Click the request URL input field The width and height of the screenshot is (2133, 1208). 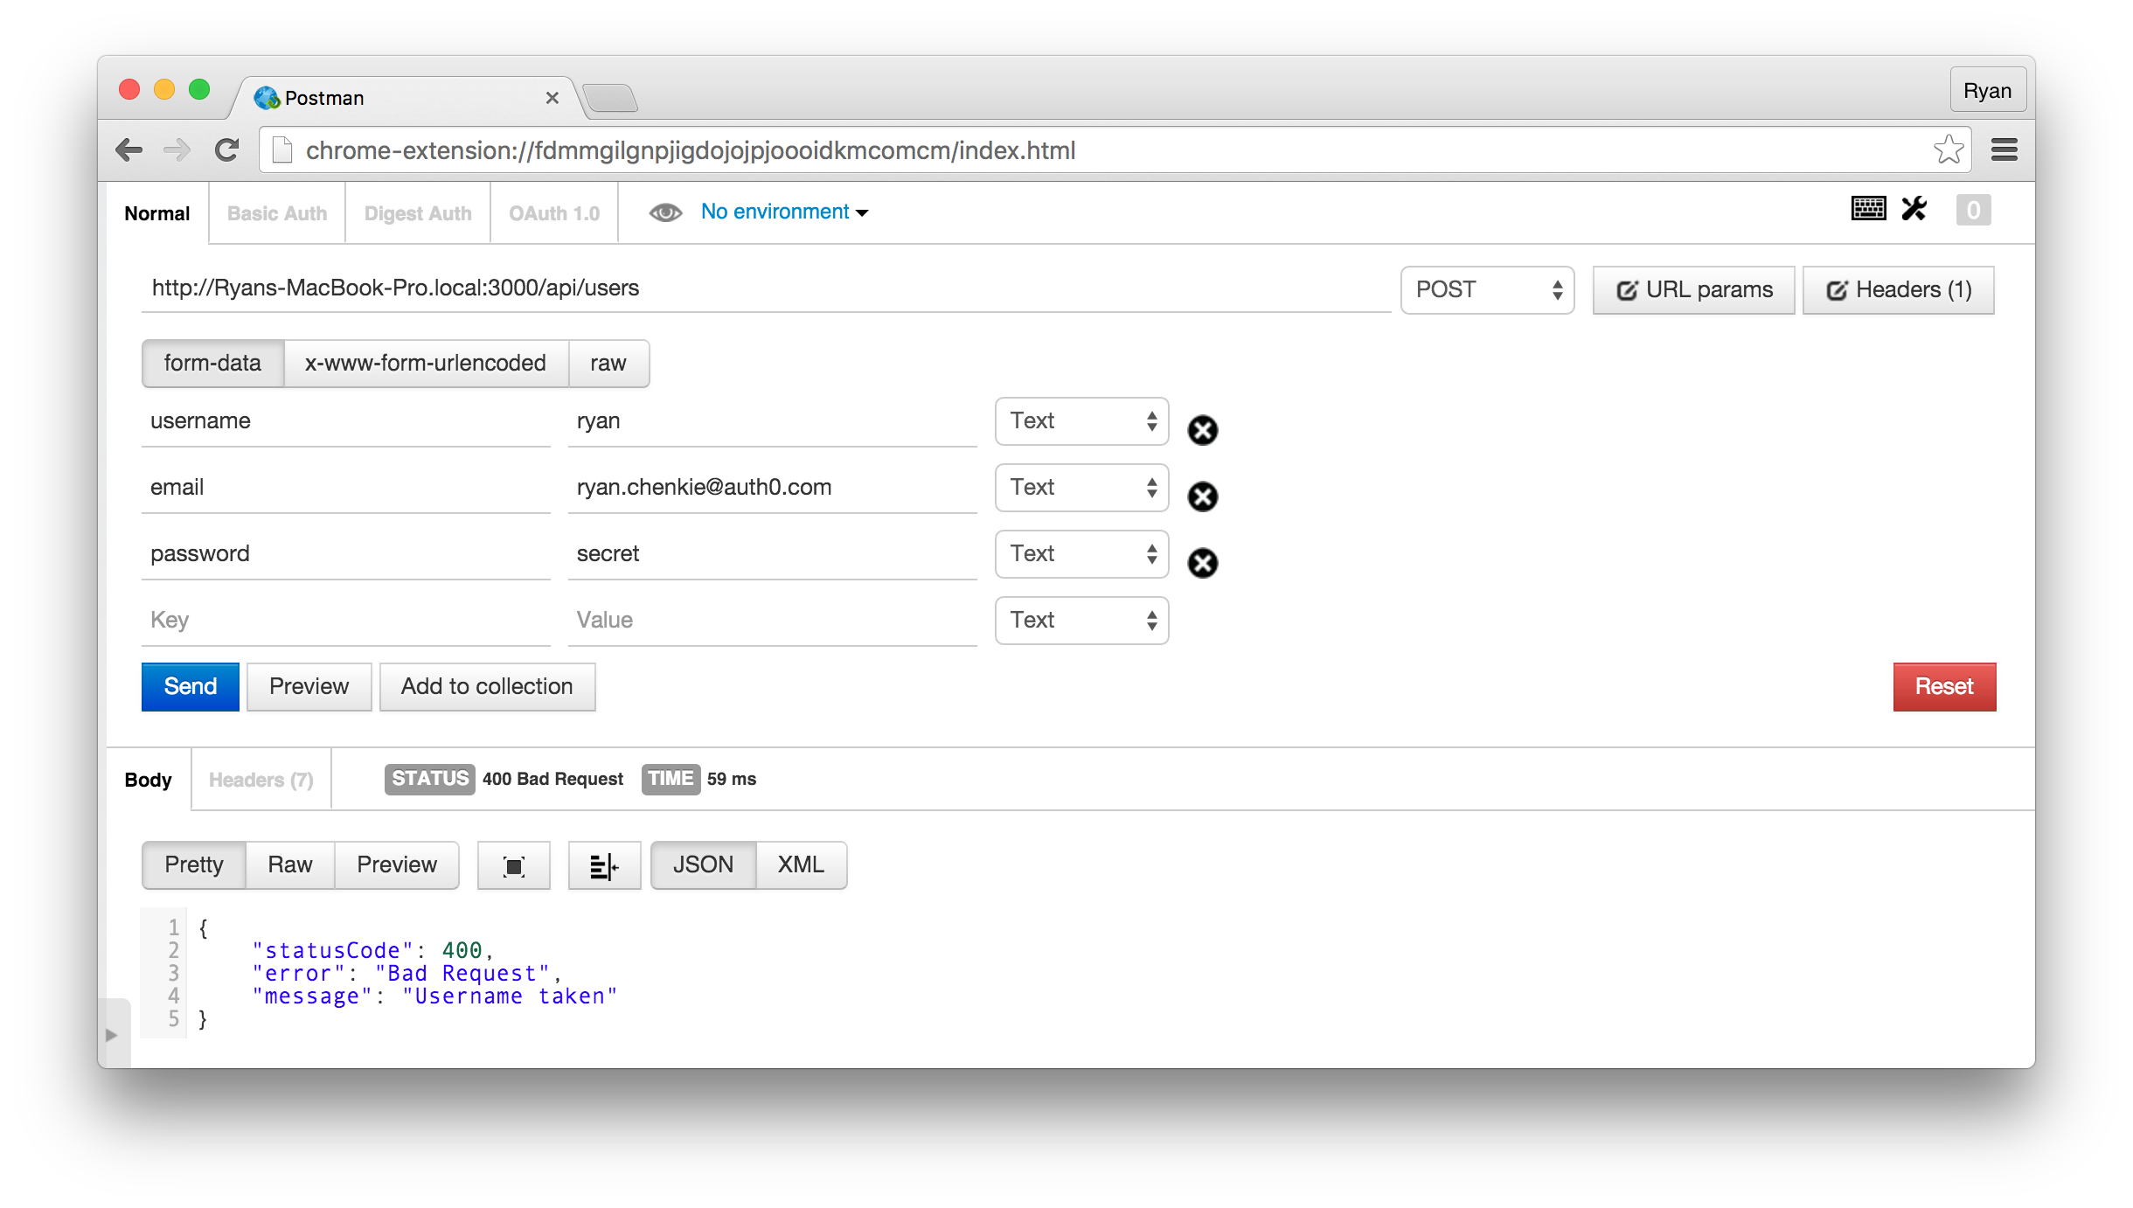tap(765, 288)
